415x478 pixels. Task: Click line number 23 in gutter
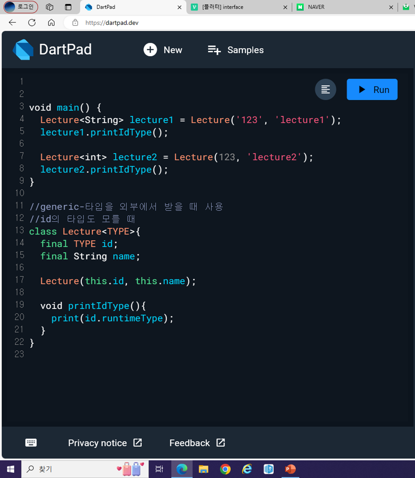coord(19,354)
